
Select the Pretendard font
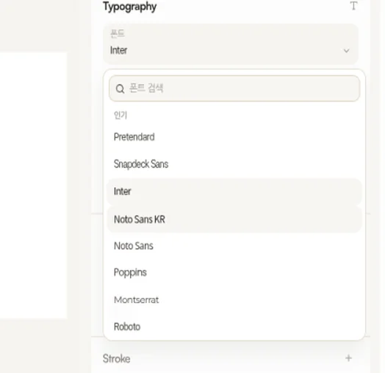(x=234, y=137)
